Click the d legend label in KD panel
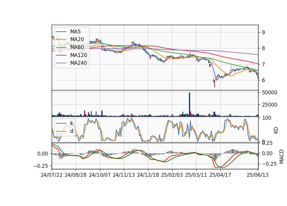 (72, 131)
